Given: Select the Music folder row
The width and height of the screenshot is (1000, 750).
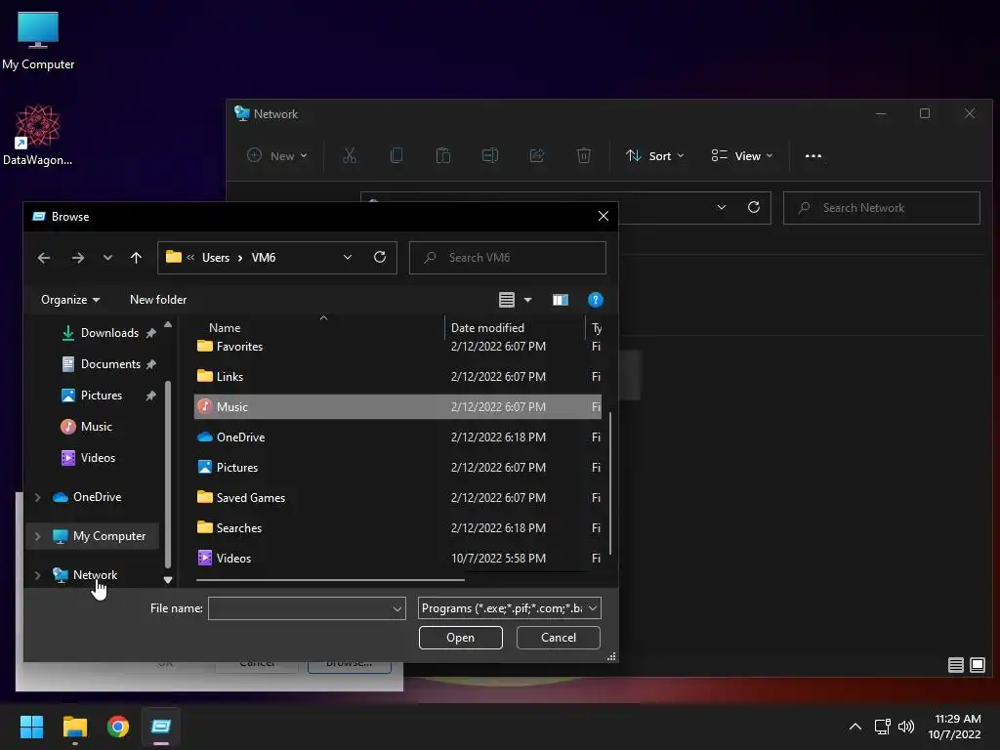Looking at the screenshot, I should click(397, 407).
